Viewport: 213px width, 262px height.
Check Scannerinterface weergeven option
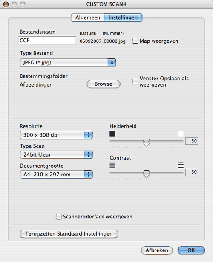point(58,216)
